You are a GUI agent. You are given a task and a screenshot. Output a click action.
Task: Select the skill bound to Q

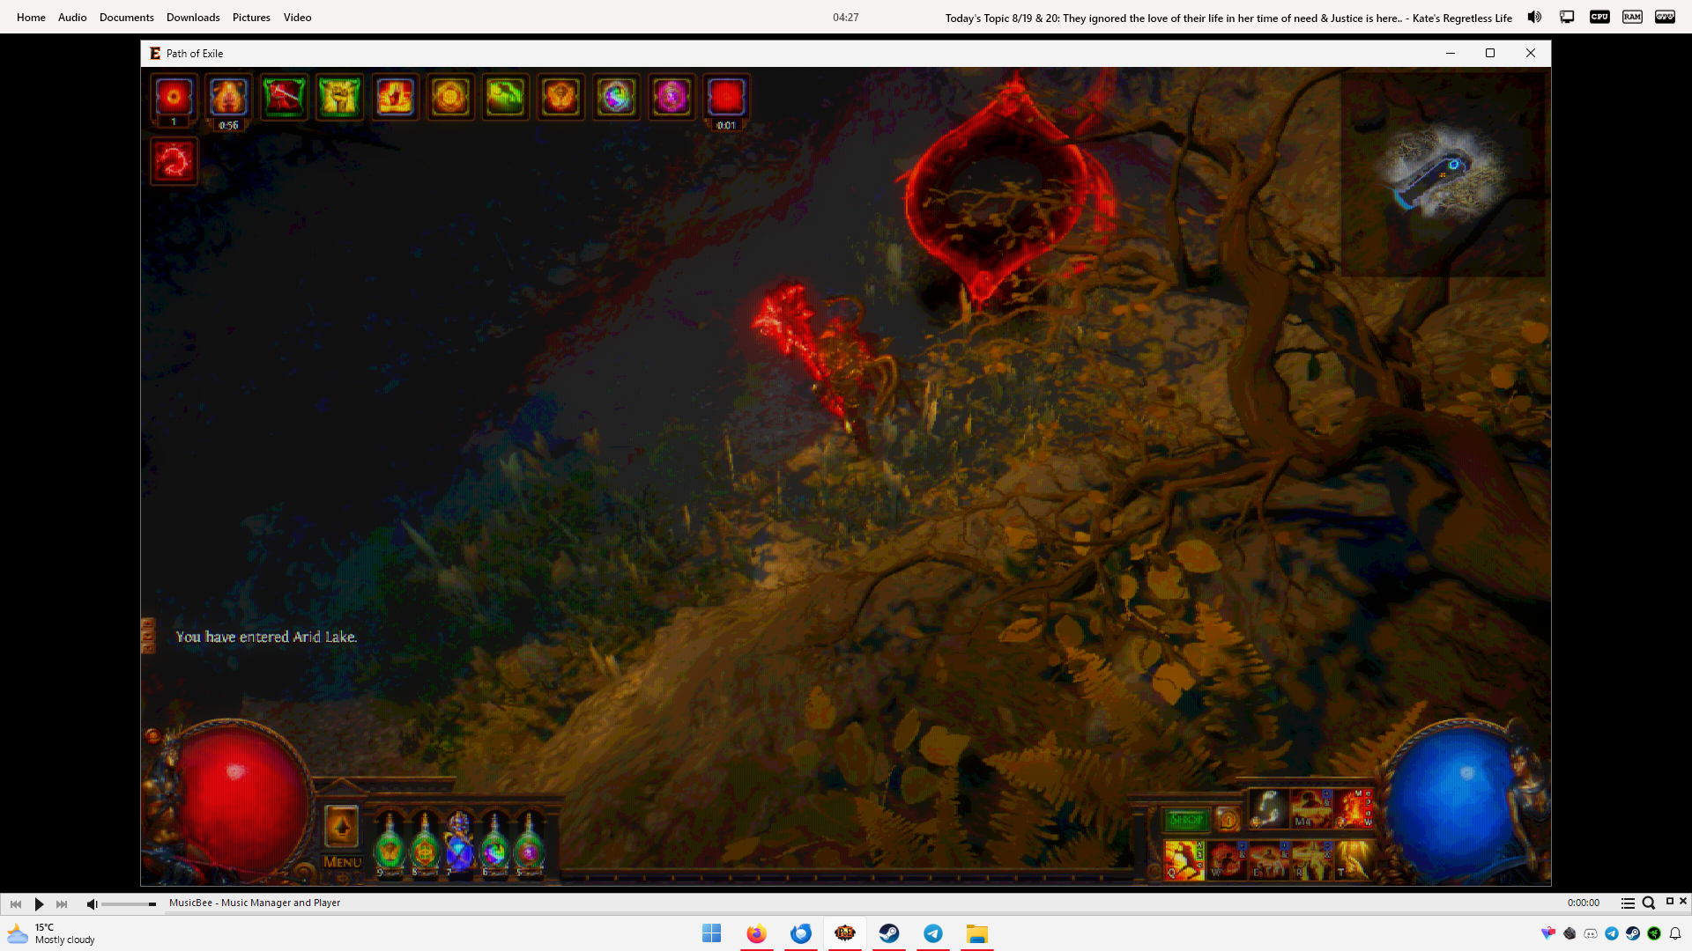pos(1184,859)
